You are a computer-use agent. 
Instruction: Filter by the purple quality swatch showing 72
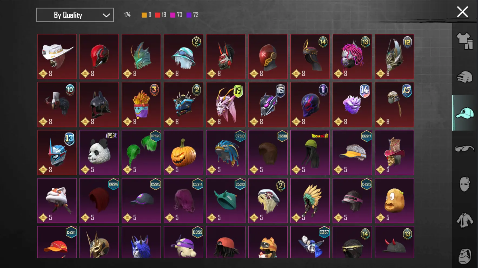192,15
